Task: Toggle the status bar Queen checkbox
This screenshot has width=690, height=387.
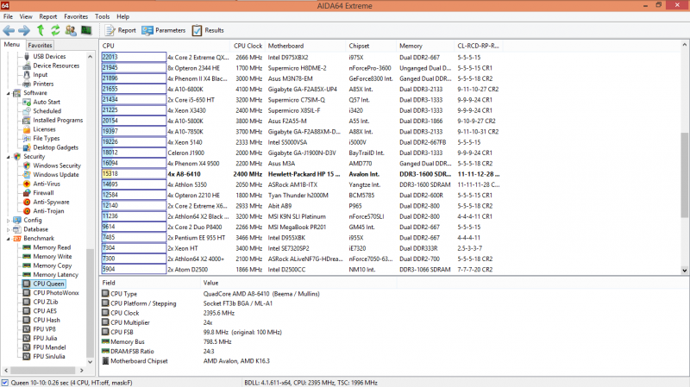Action: tap(5, 383)
